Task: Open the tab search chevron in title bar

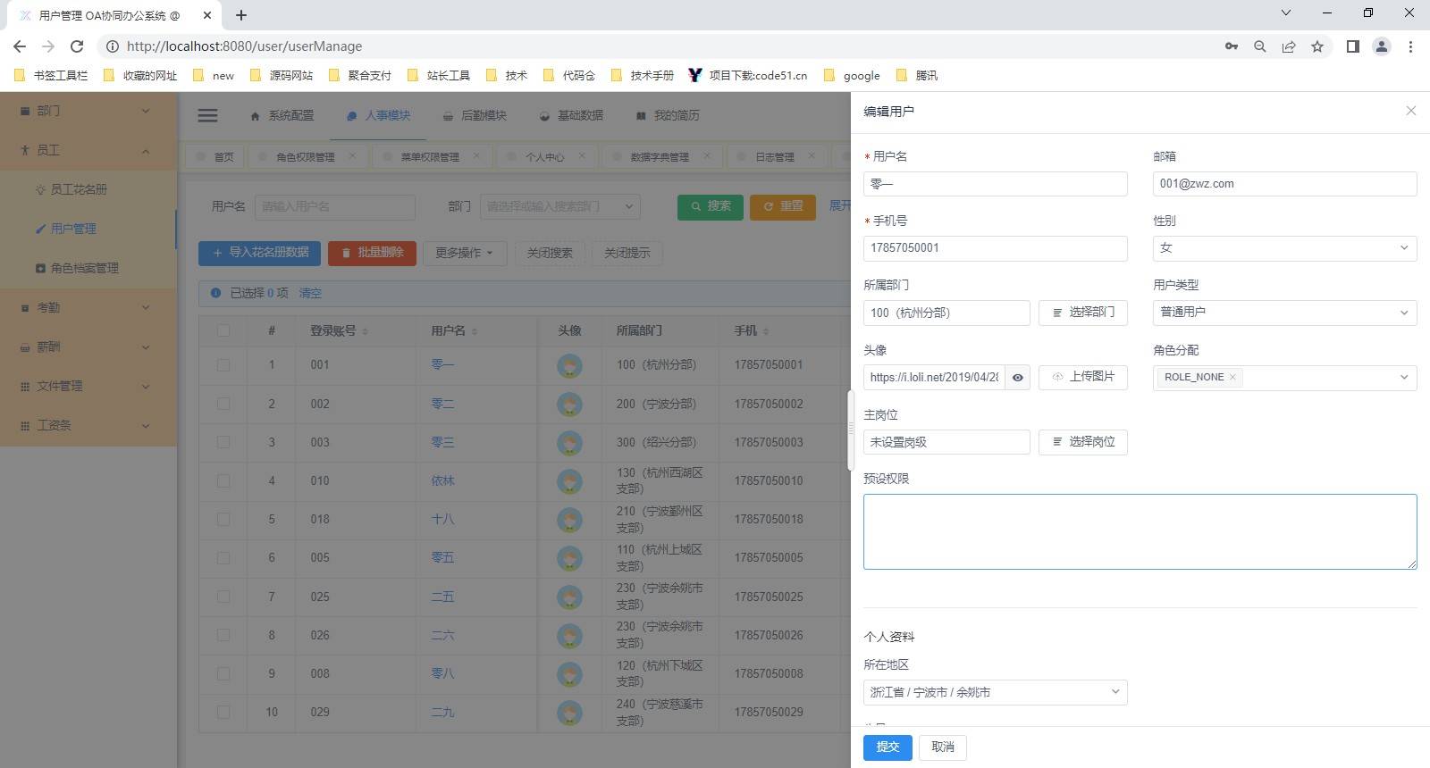Action: (1286, 13)
